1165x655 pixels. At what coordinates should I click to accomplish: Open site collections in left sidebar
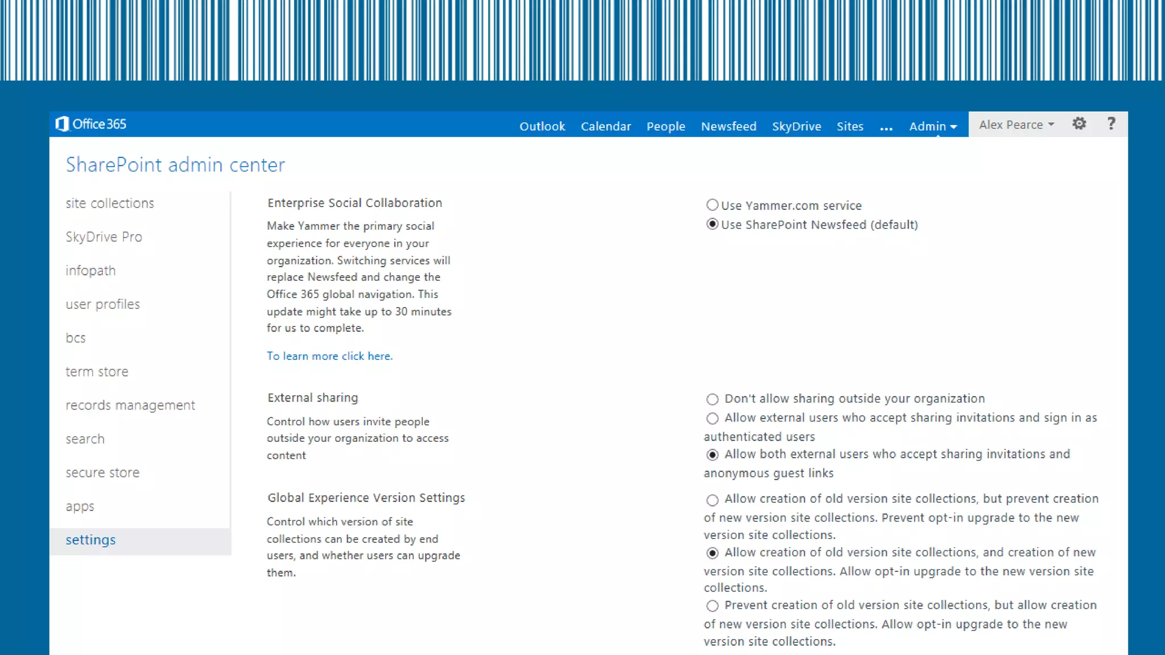click(x=110, y=203)
